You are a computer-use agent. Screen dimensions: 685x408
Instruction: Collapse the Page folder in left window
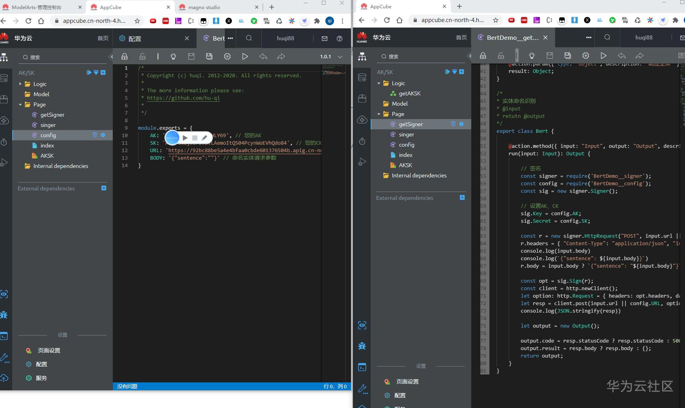pyautogui.click(x=21, y=104)
